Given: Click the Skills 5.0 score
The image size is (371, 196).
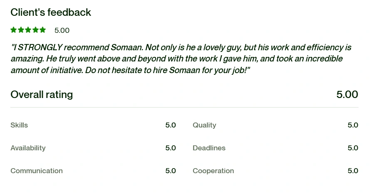Looking at the screenshot, I should point(171,125).
